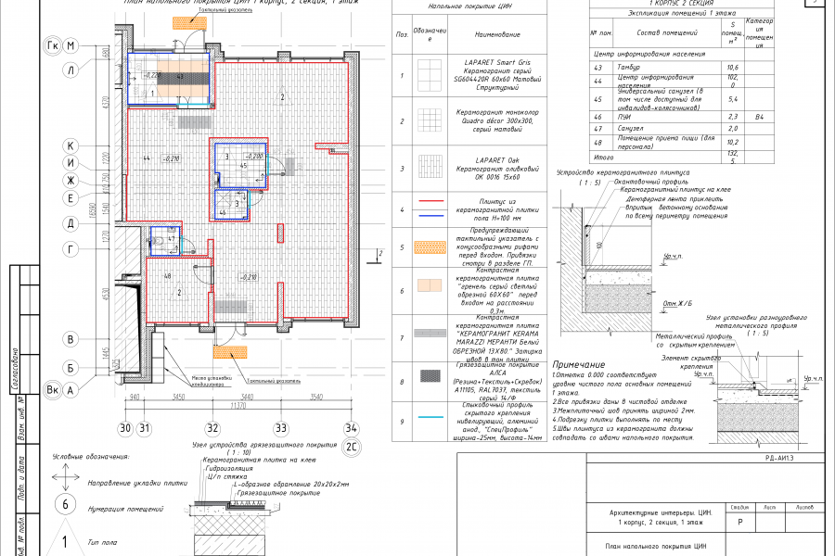Select axis bubble Л
835x556 pixels.
pos(71,69)
